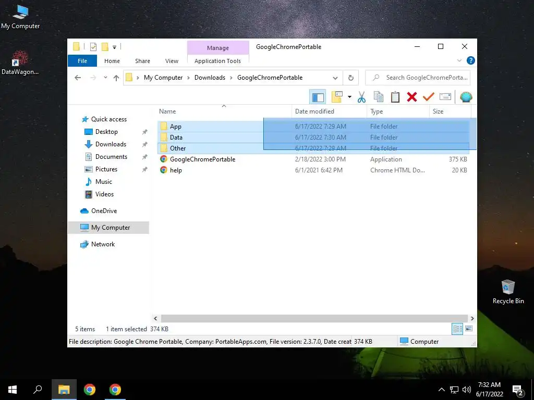Switch to the Home ribbon tab
This screenshot has height=400, width=534.
click(112, 61)
